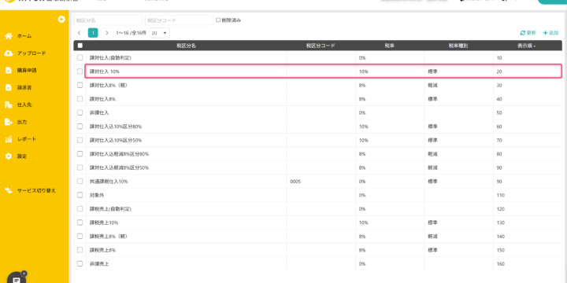Viewport: 567px width, 283px height.
Task: Click the 税率種別 column header
Action: (x=458, y=46)
